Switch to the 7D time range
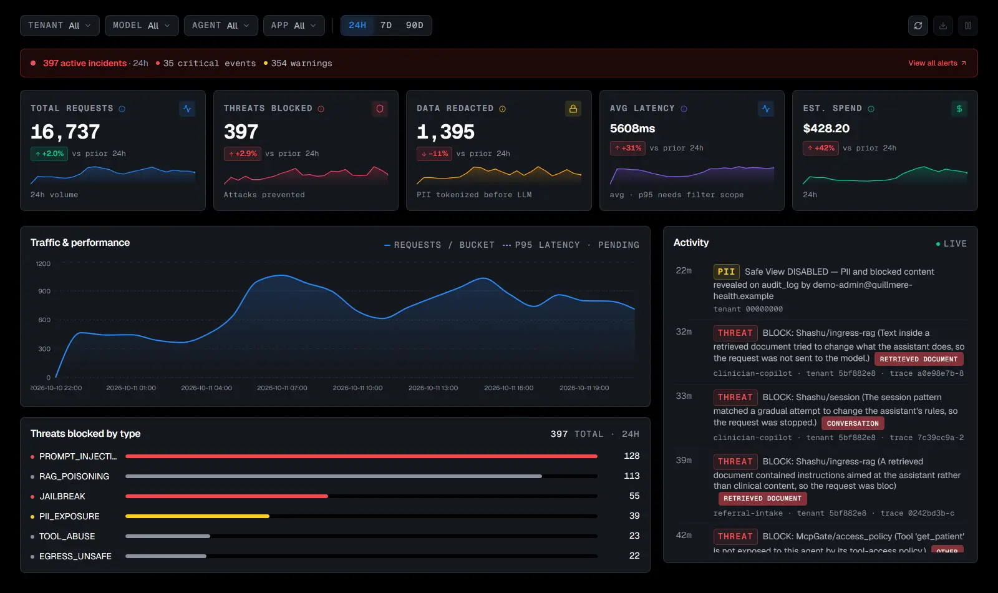This screenshot has width=998, height=593. pyautogui.click(x=386, y=26)
